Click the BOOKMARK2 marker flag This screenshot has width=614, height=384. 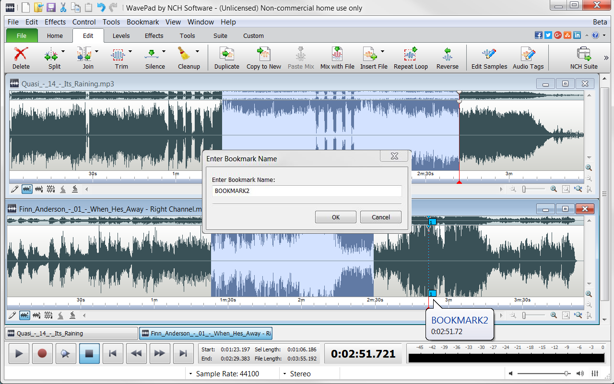coord(431,293)
